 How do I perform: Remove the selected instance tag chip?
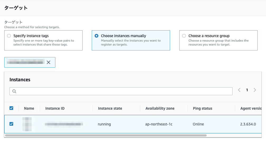(49, 62)
